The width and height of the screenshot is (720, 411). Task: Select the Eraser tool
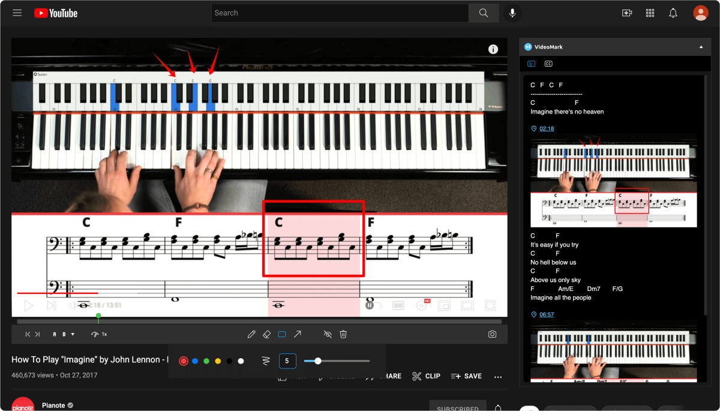pos(267,334)
